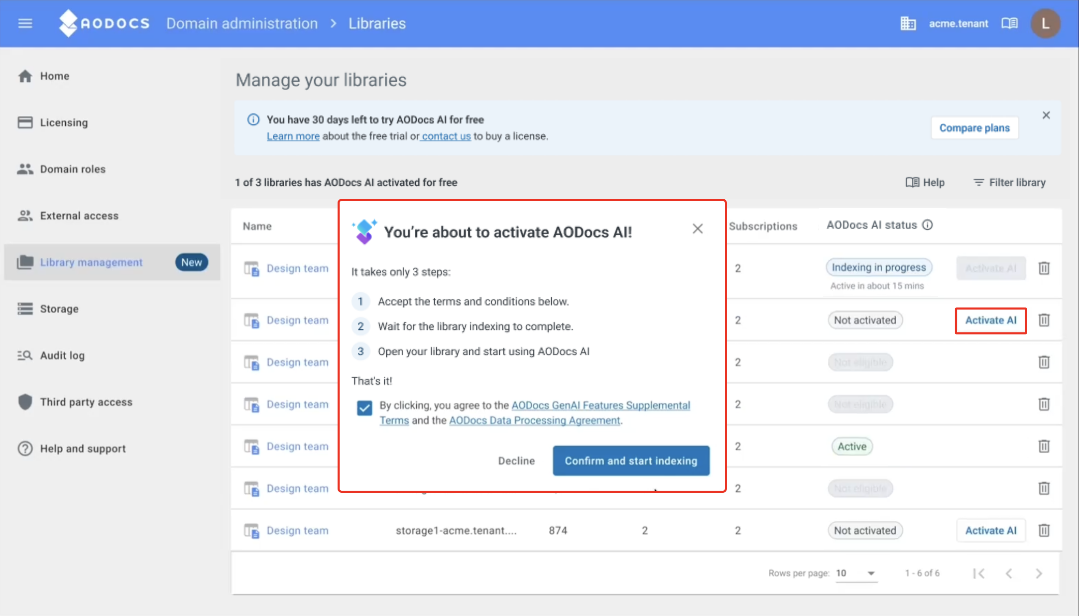Open Audit log in the sidebar
This screenshot has width=1079, height=616.
(112, 356)
